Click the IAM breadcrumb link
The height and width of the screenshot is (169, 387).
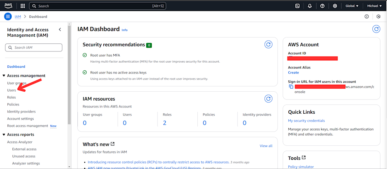18,17
